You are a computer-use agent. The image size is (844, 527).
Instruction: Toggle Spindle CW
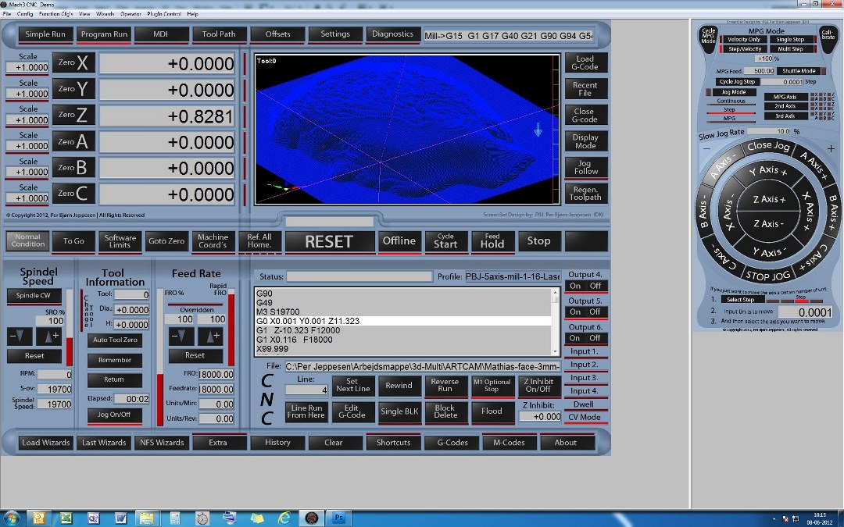34,295
